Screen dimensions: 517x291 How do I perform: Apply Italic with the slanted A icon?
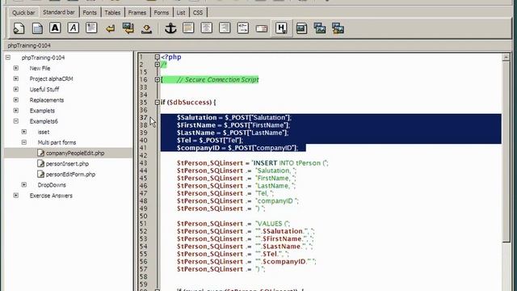coord(74,28)
